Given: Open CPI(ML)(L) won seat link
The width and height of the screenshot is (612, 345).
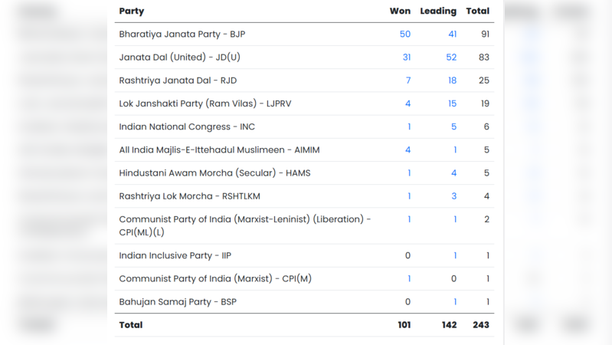Looking at the screenshot, I should click(x=409, y=219).
